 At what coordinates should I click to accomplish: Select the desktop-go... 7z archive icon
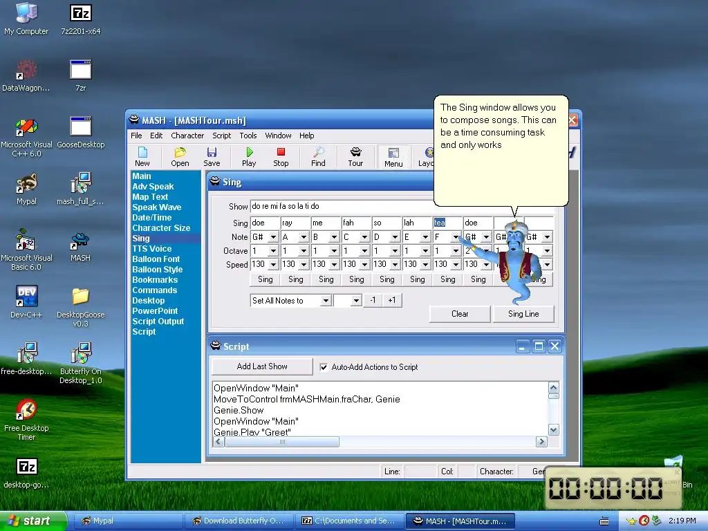(26, 473)
